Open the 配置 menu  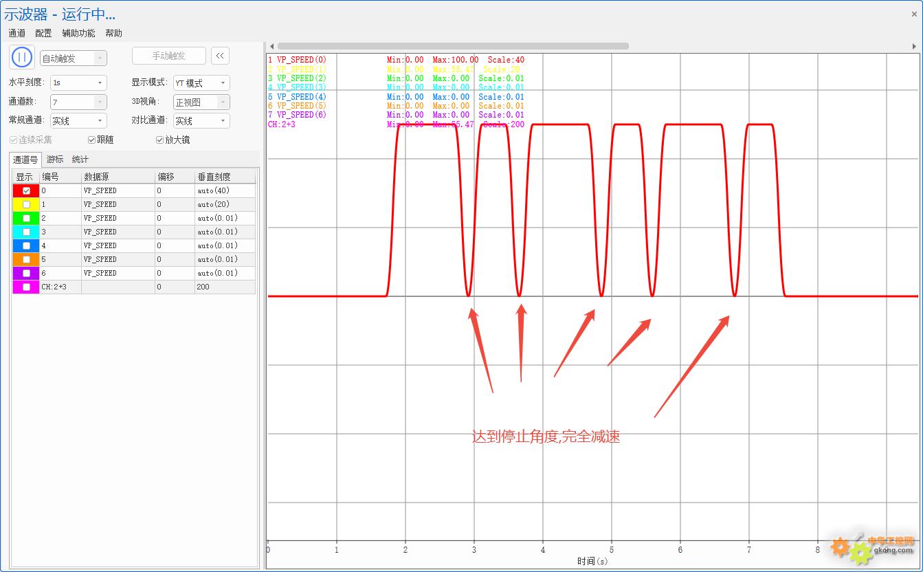pyautogui.click(x=43, y=33)
